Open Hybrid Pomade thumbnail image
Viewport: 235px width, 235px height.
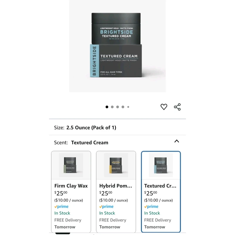116,165
